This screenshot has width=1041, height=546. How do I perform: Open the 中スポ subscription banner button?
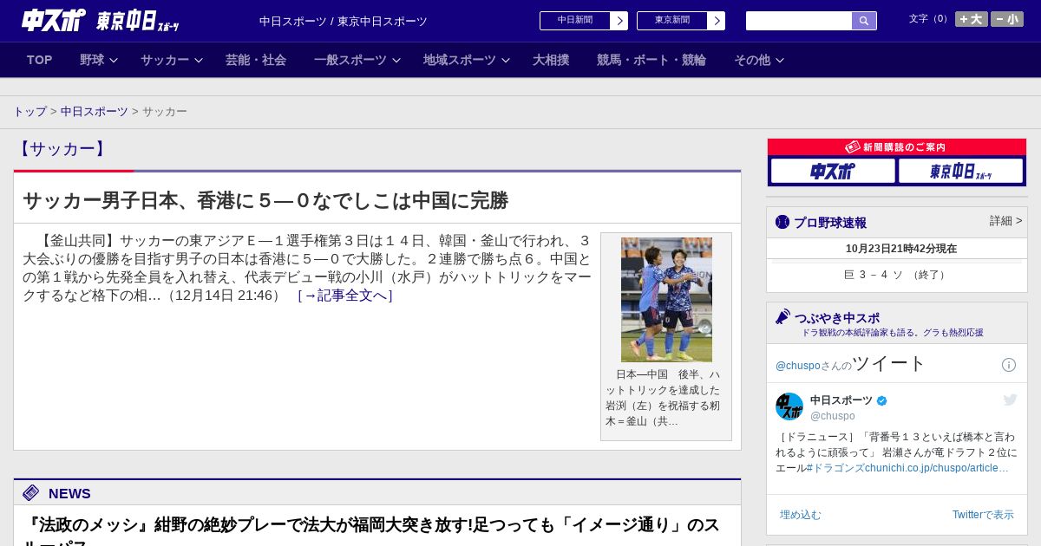[833, 171]
